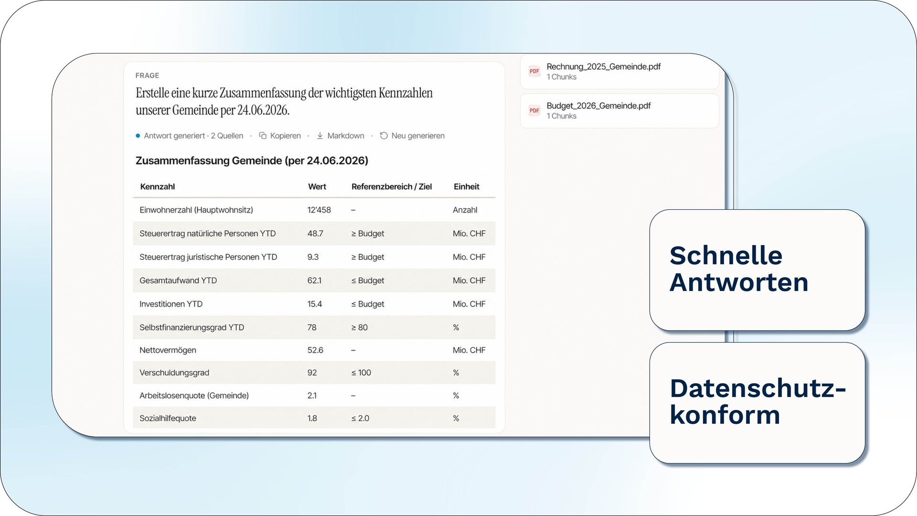Viewport: 917px width, 516px height.
Task: Select the Selbstfinanzierungsgrad YTD row label
Action: (x=192, y=327)
